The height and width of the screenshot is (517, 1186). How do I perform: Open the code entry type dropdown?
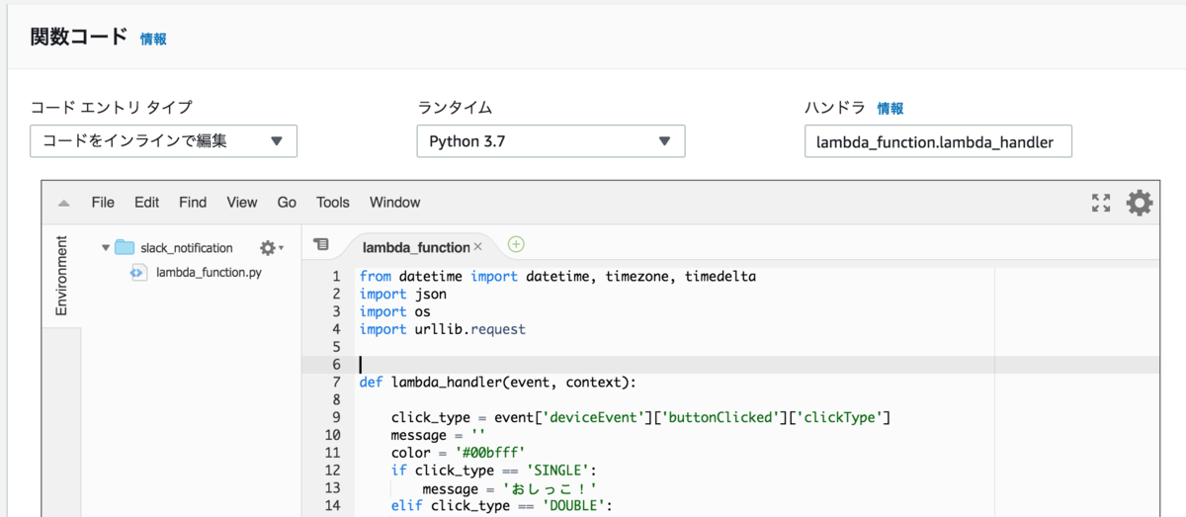pyautogui.click(x=163, y=141)
